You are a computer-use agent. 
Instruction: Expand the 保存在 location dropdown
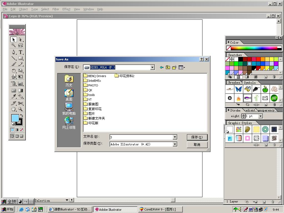[x=153, y=67]
